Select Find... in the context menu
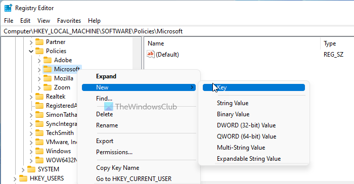 pyautogui.click(x=139, y=99)
